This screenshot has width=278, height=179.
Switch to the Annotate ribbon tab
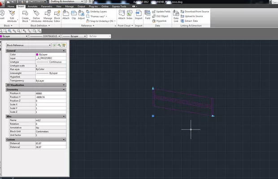pyautogui.click(x=33, y=7)
